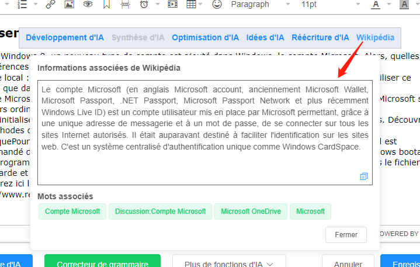420x267 pixels.
Task: Click the blue Enregistrer button
Action: pyautogui.click(x=400, y=261)
